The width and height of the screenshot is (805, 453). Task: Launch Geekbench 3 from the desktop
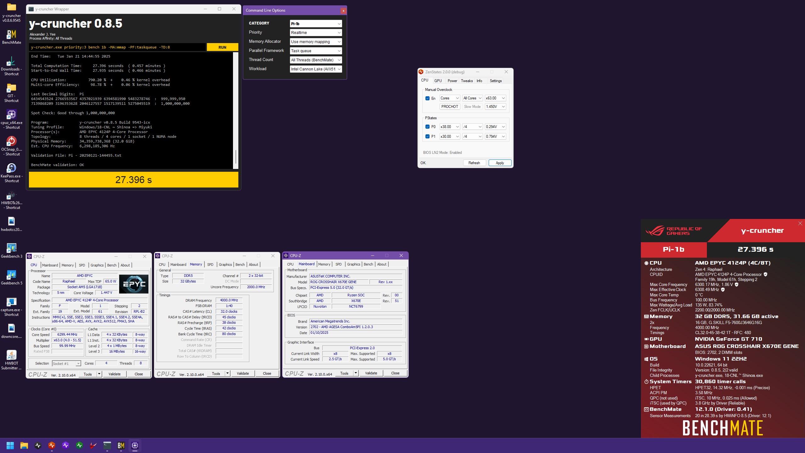pyautogui.click(x=11, y=251)
